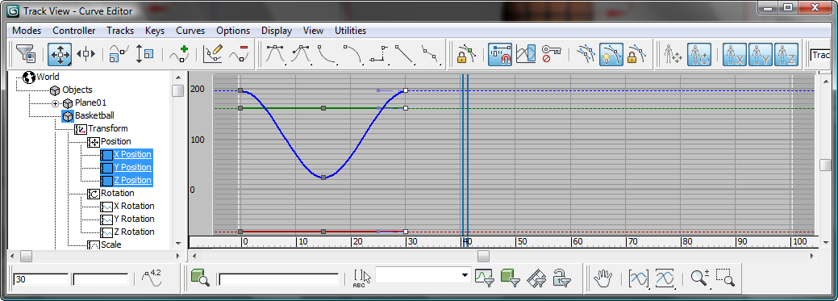The height and width of the screenshot is (301, 838).
Task: Open the Set Tangents to Auto flyout
Action: [275, 54]
